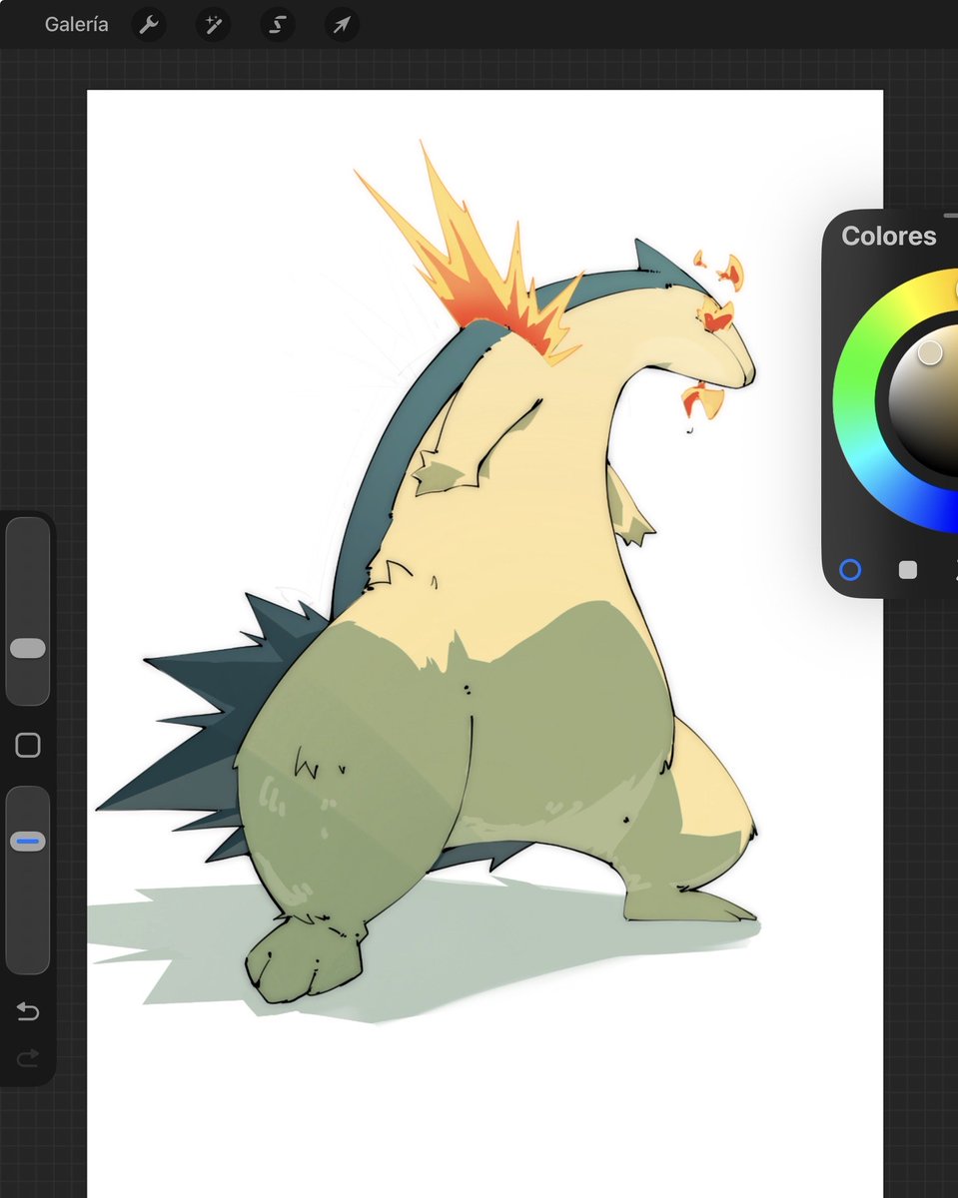Tap the square Modify button in sidebar
This screenshot has width=958, height=1198.
pos(28,745)
